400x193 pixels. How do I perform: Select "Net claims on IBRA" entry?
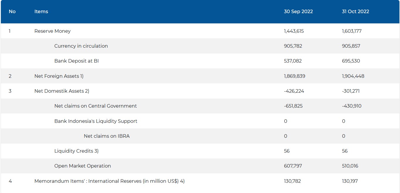tap(107, 136)
